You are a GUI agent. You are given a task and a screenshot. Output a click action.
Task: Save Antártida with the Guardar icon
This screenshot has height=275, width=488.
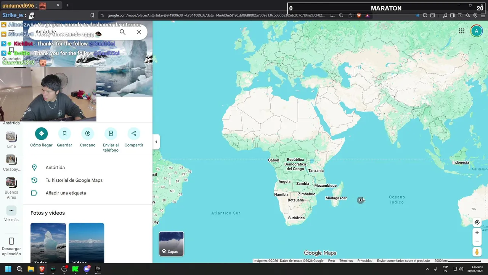(x=64, y=133)
